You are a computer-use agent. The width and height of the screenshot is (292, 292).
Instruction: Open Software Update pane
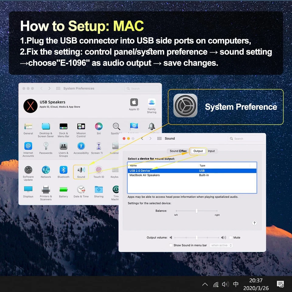(28, 170)
